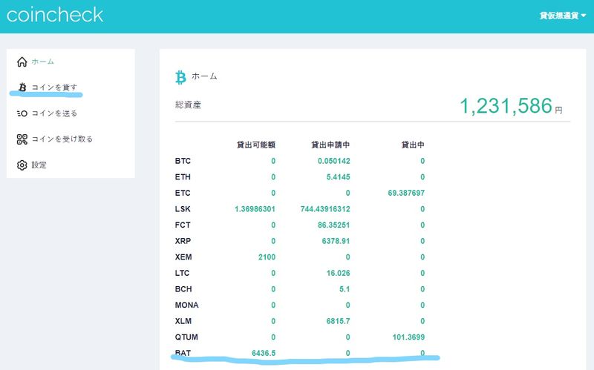
Task: Click the XRP value 6378.91
Action: (336, 241)
